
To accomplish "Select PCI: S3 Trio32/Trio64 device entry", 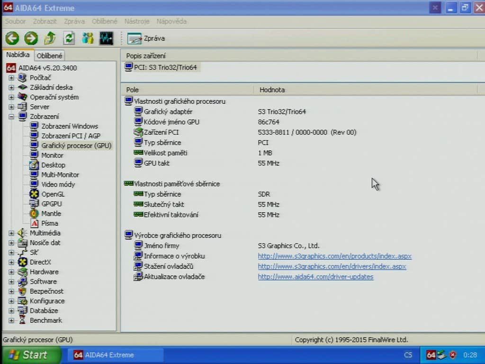I will (x=162, y=67).
